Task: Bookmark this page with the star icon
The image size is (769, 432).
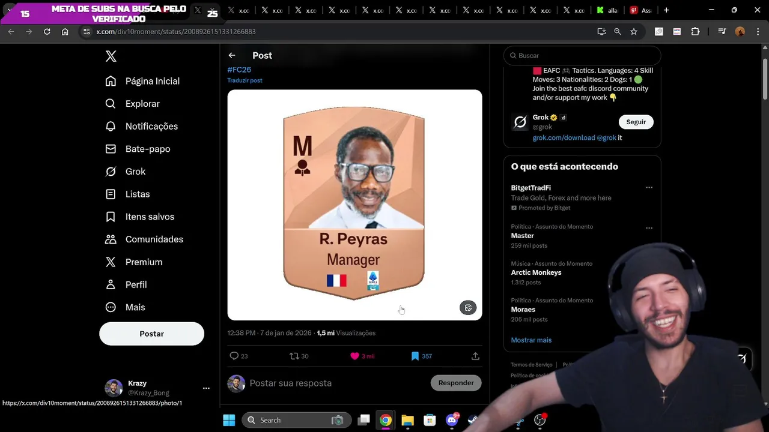Action: tap(633, 31)
